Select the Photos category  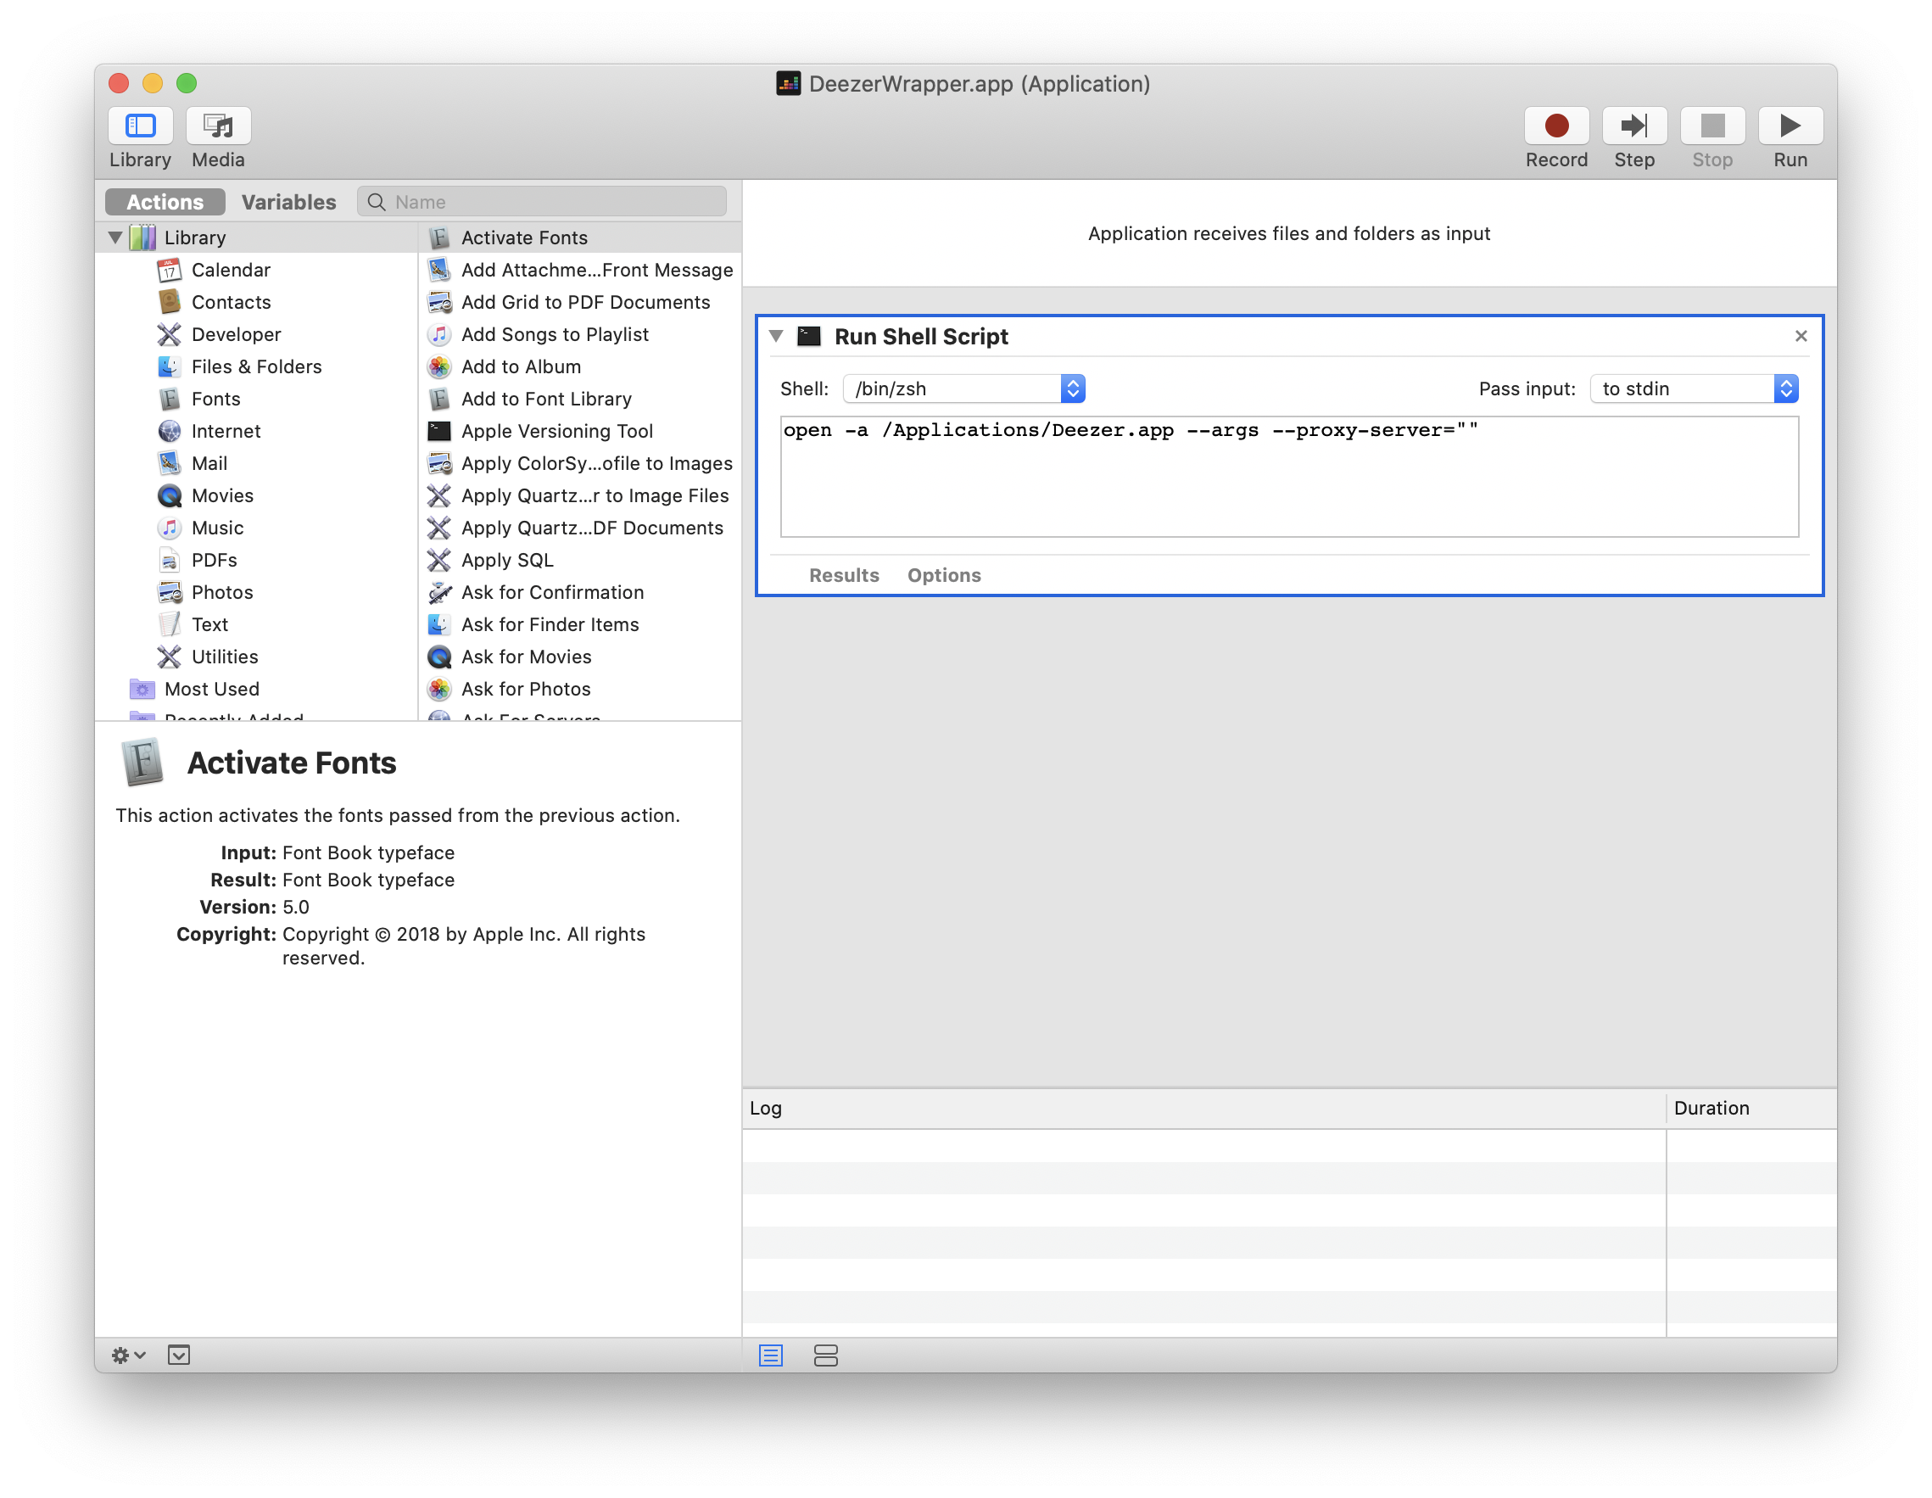tap(222, 592)
